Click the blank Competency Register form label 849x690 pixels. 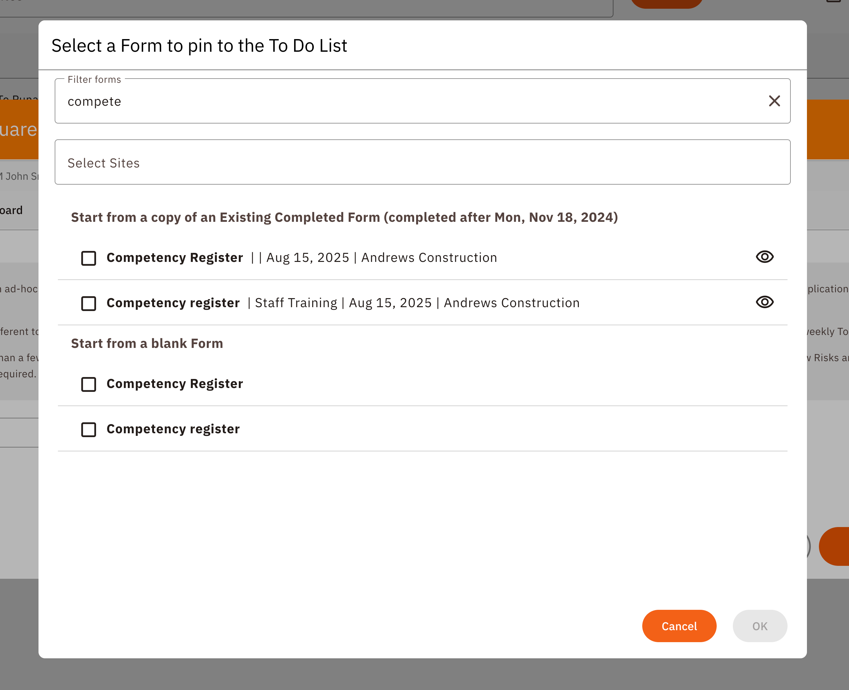point(175,384)
